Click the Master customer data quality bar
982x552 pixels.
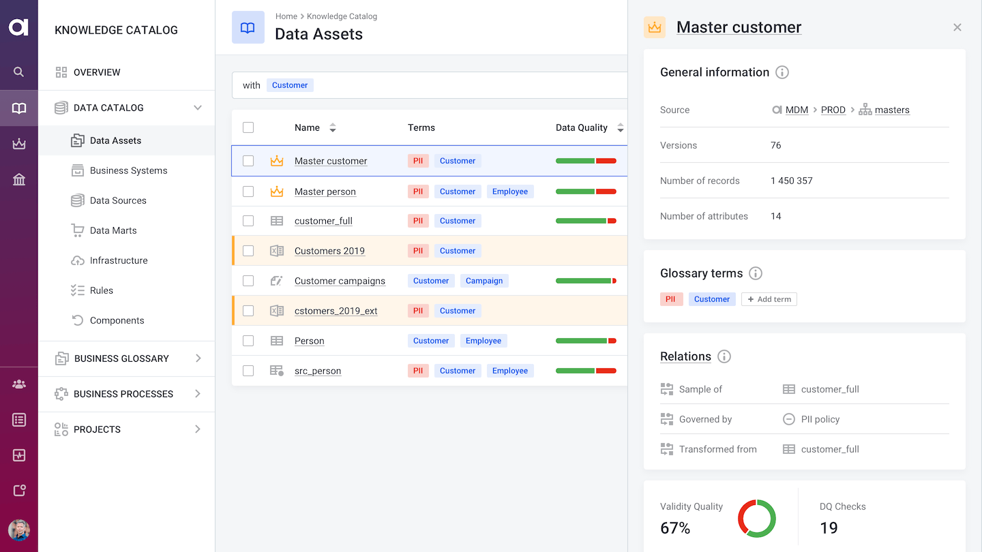point(585,160)
